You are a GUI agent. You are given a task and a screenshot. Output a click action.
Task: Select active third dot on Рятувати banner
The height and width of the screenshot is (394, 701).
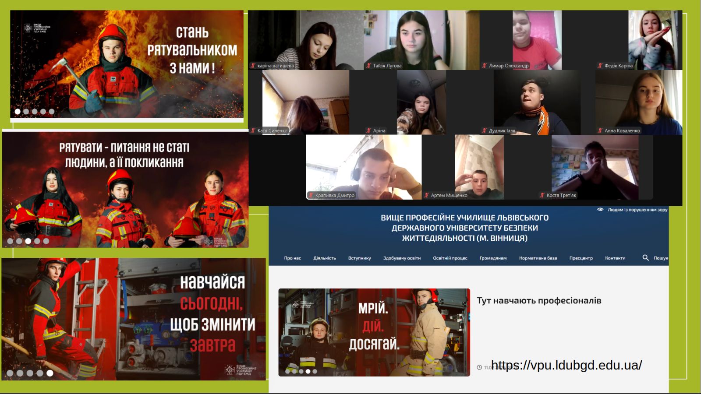28,241
